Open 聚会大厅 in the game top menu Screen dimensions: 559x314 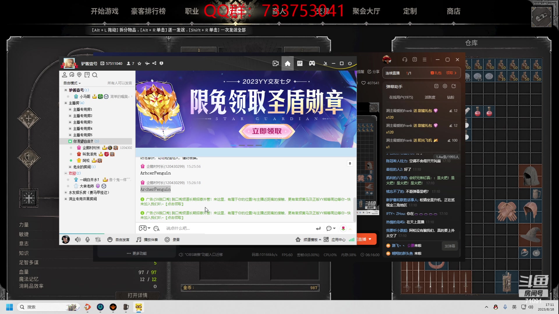(x=366, y=11)
